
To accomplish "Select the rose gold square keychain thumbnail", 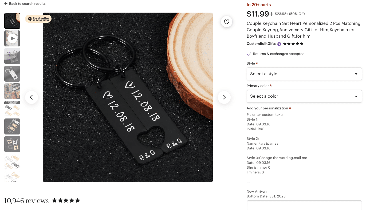I will [12, 144].
